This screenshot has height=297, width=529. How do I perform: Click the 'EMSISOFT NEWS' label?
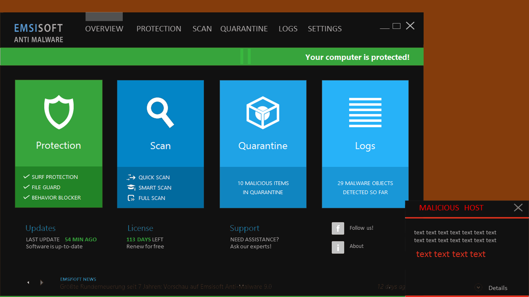coord(78,279)
